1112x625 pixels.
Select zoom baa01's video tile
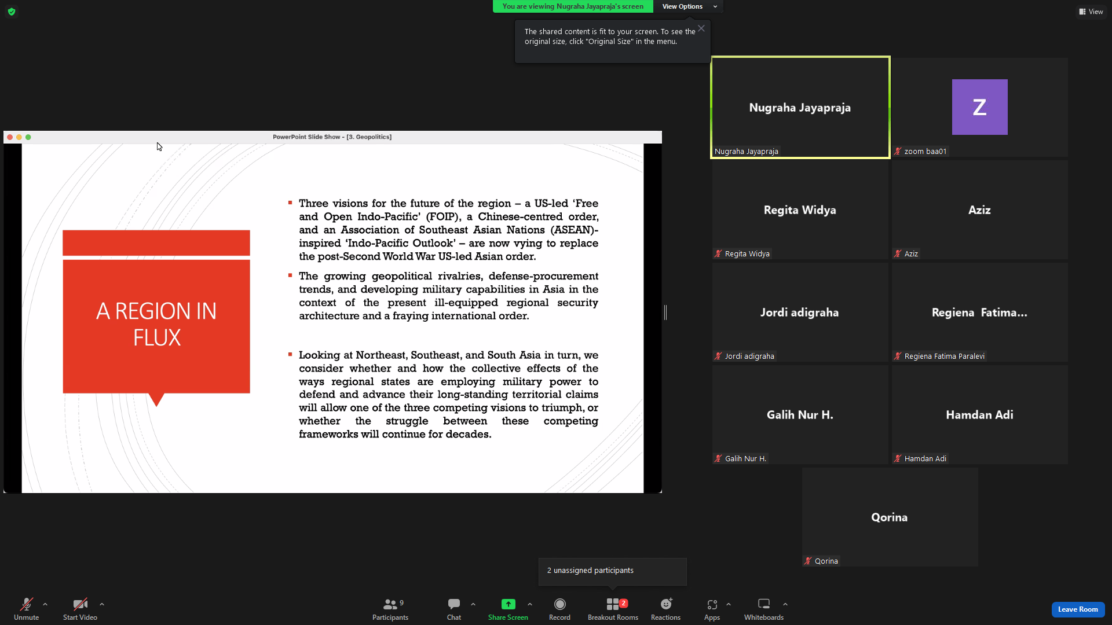point(979,107)
